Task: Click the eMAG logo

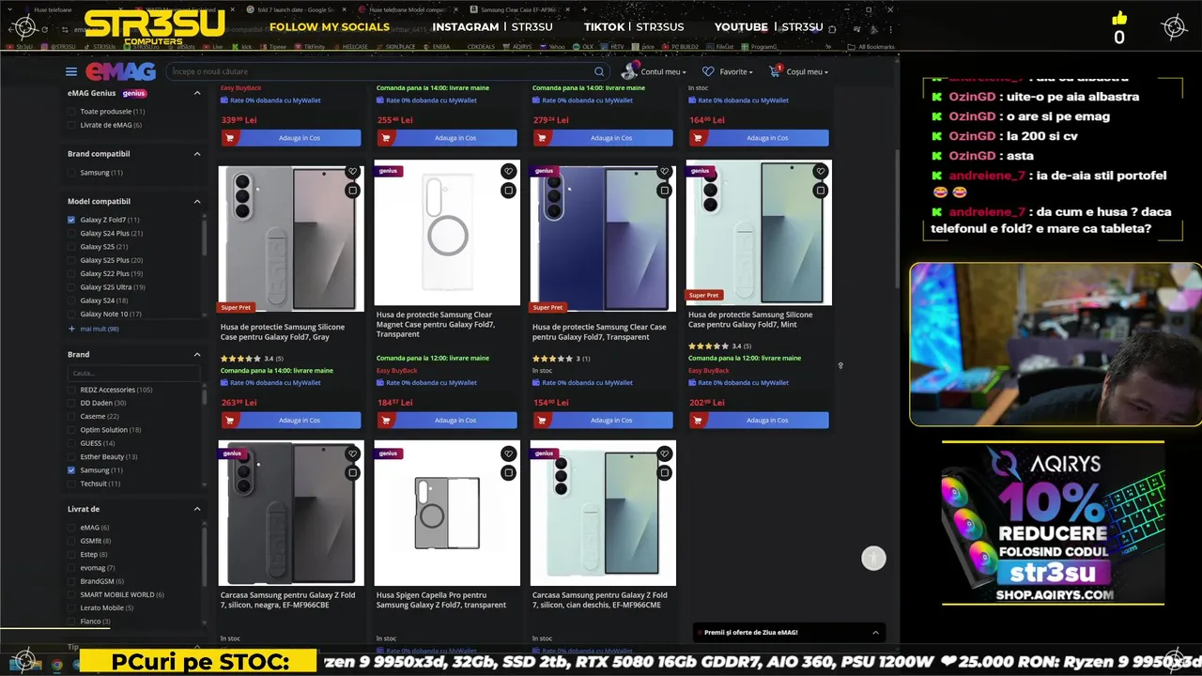Action: point(120,71)
